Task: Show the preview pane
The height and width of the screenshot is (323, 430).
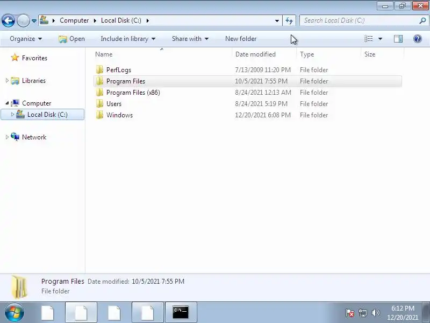Action: (398, 39)
